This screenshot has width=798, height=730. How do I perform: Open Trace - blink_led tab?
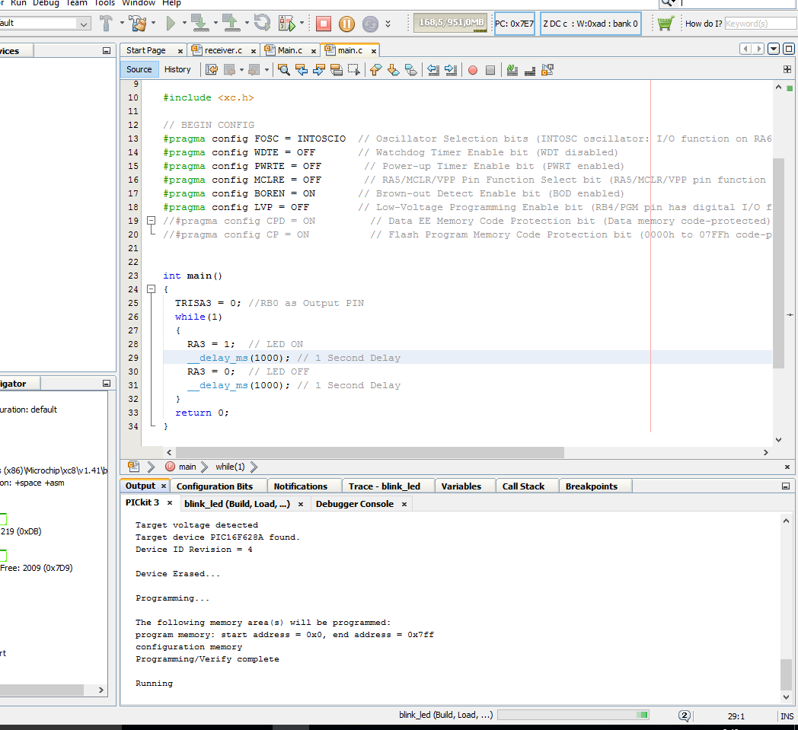[x=385, y=486]
